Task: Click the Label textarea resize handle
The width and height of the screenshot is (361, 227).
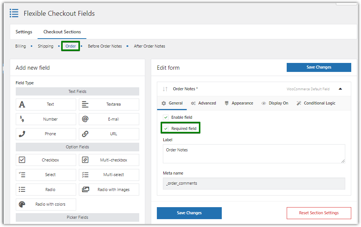Action: pyautogui.click(x=343, y=161)
